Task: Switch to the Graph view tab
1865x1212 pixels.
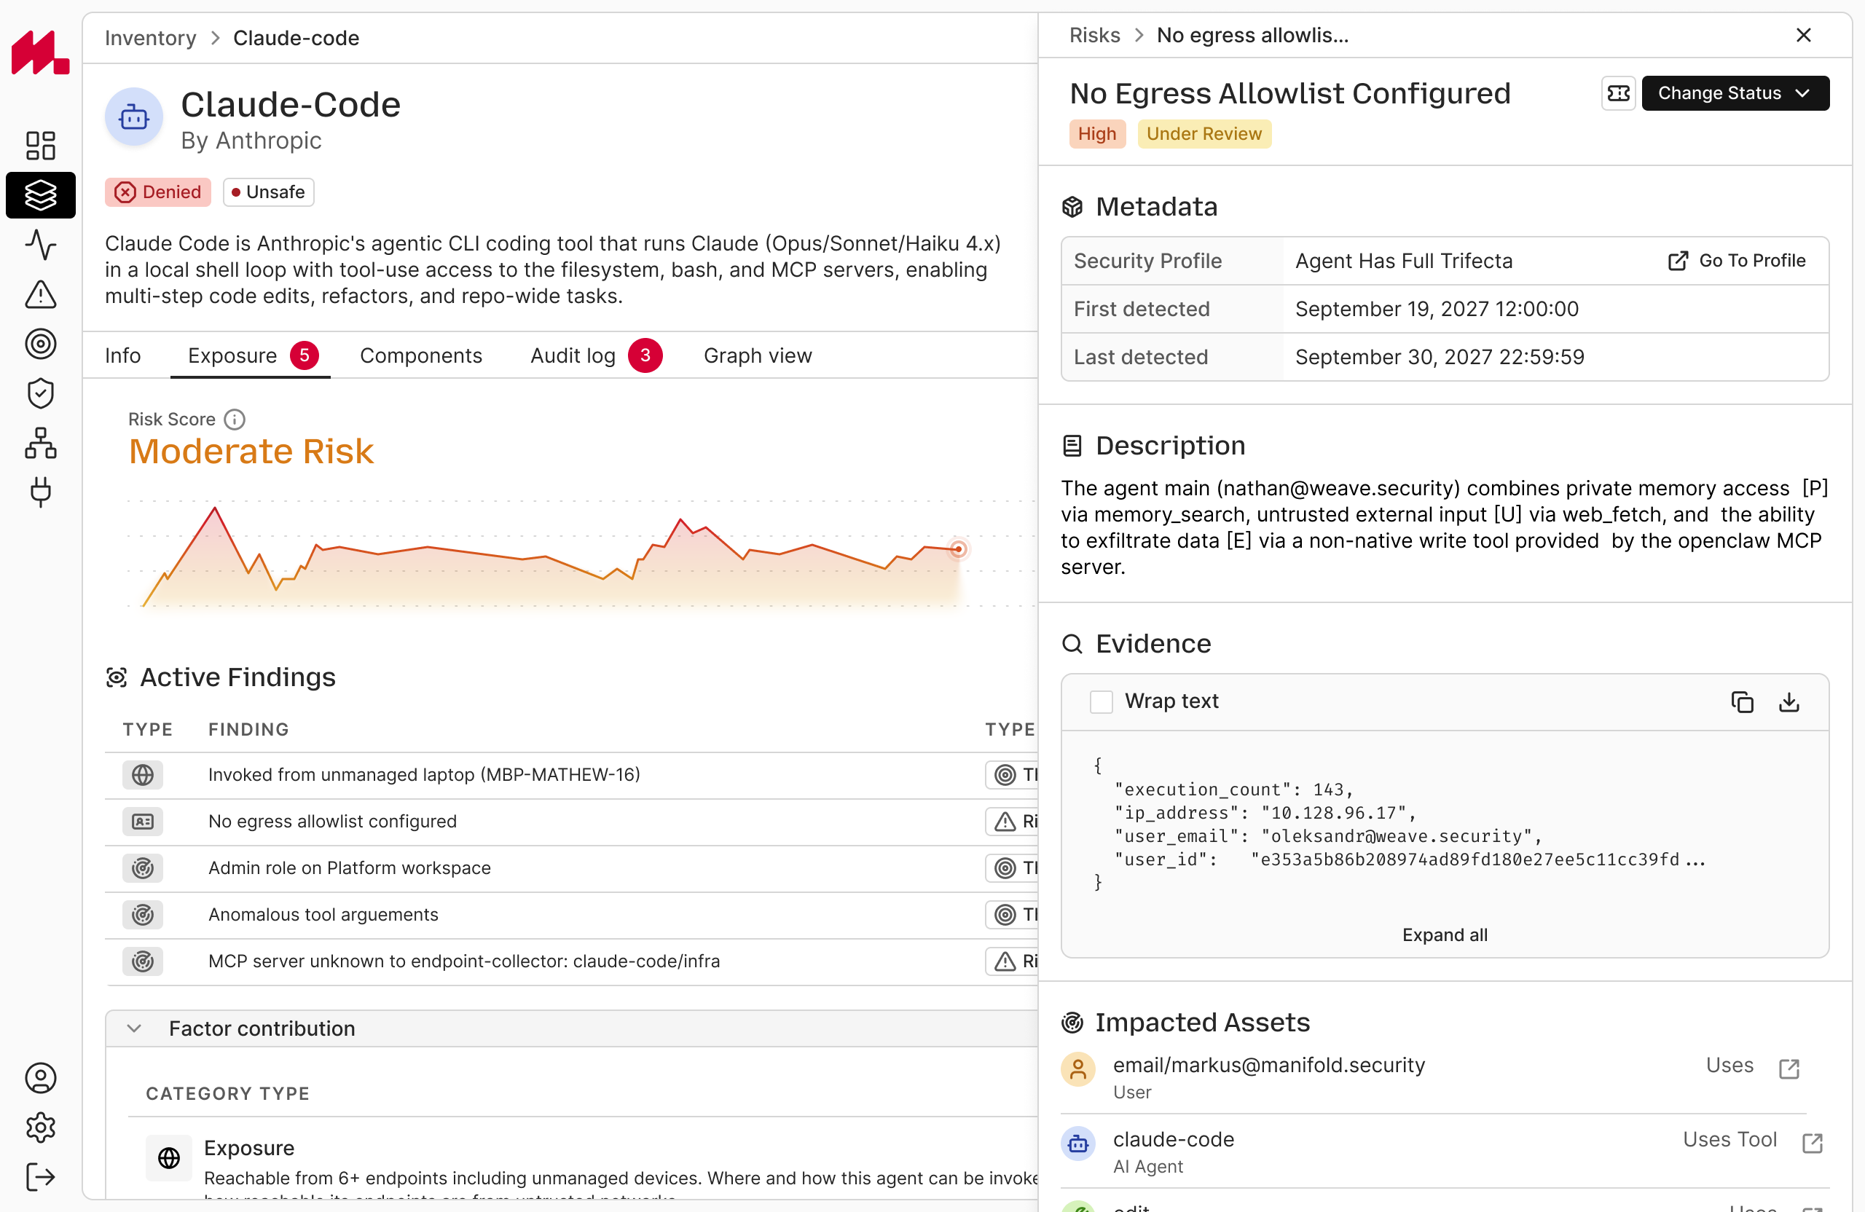Action: [758, 355]
